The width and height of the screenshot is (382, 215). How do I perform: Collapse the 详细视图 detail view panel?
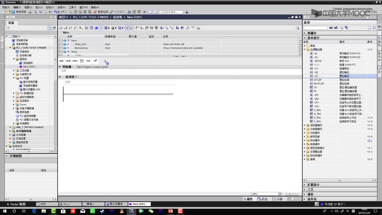7,156
